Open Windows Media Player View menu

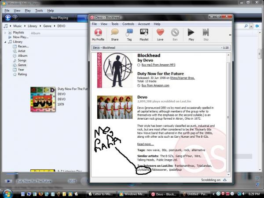[x=17, y=11]
